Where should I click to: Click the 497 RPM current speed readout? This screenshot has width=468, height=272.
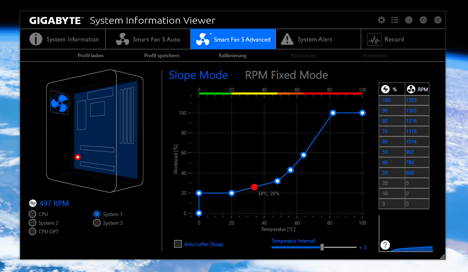[54, 204]
